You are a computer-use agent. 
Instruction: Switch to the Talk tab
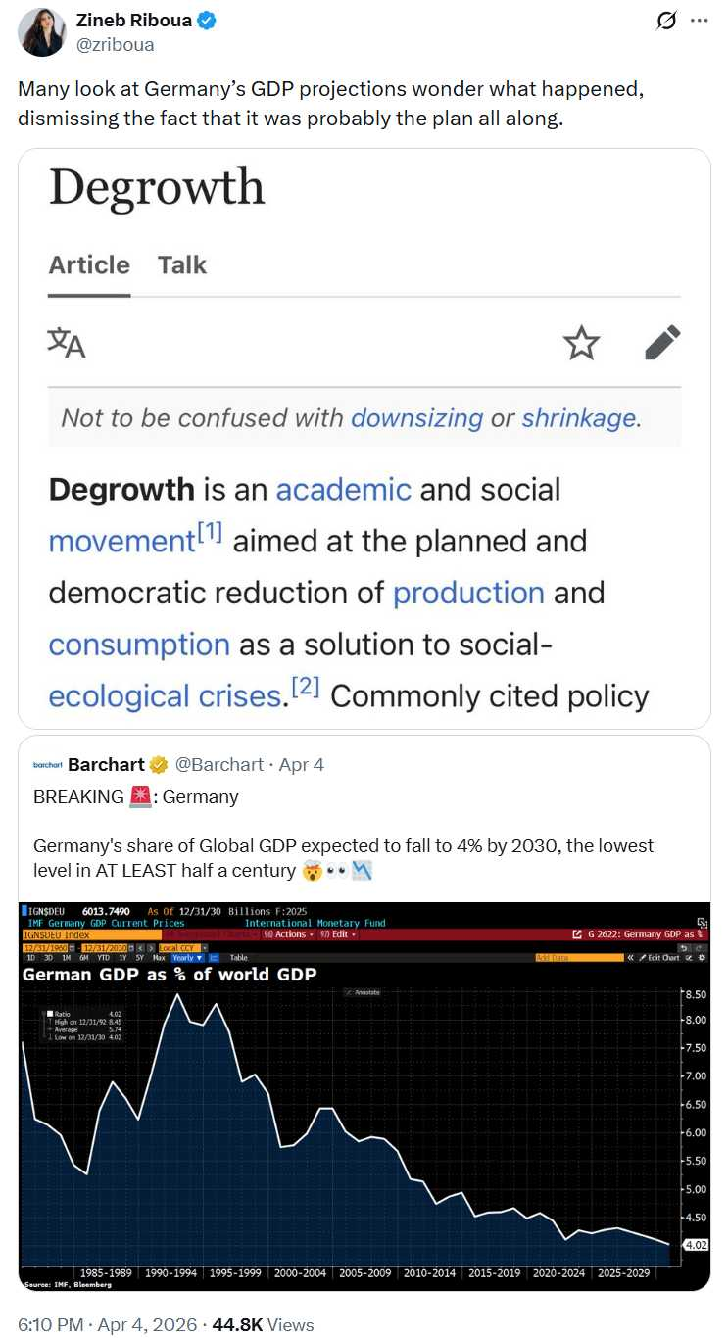point(182,265)
